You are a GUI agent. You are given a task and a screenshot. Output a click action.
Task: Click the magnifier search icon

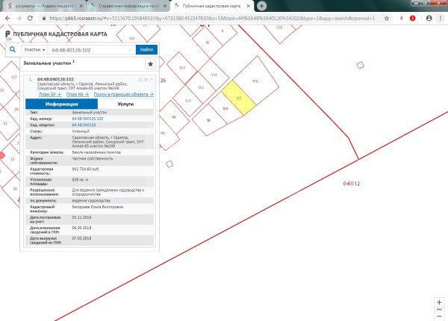[13, 49]
